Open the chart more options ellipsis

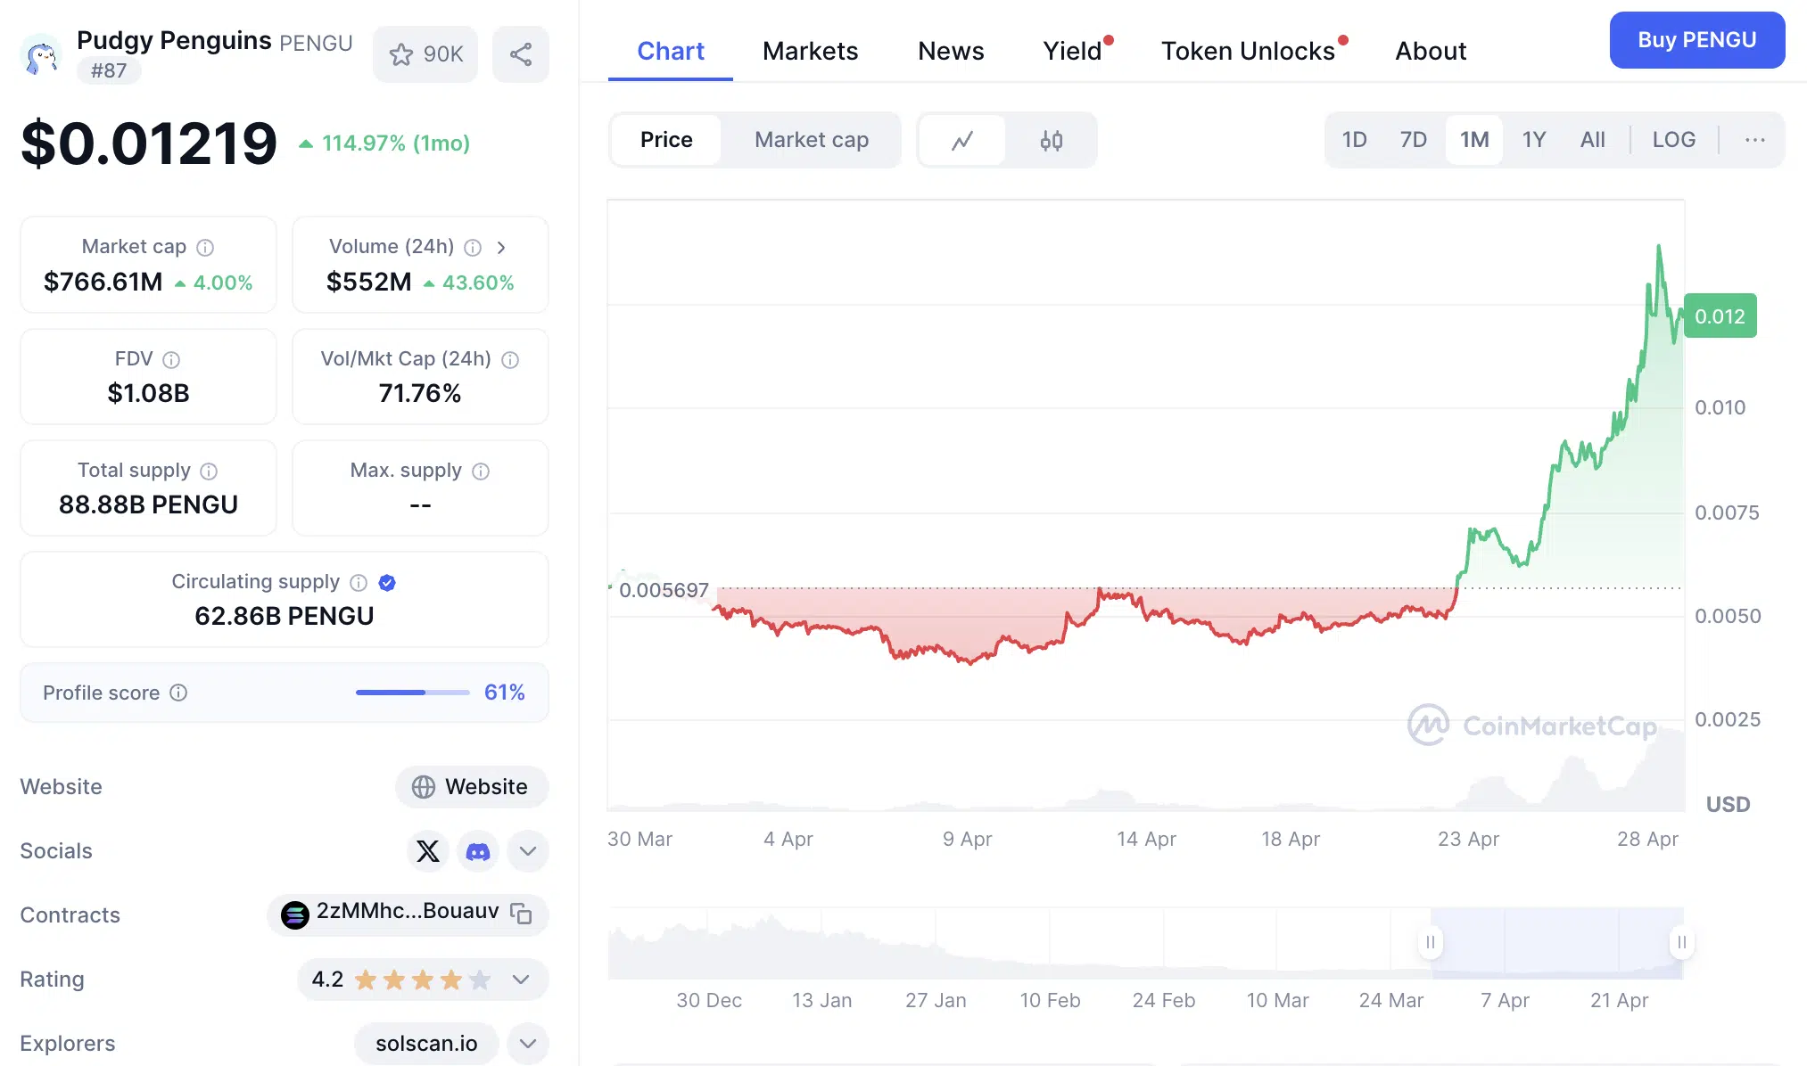1754,140
